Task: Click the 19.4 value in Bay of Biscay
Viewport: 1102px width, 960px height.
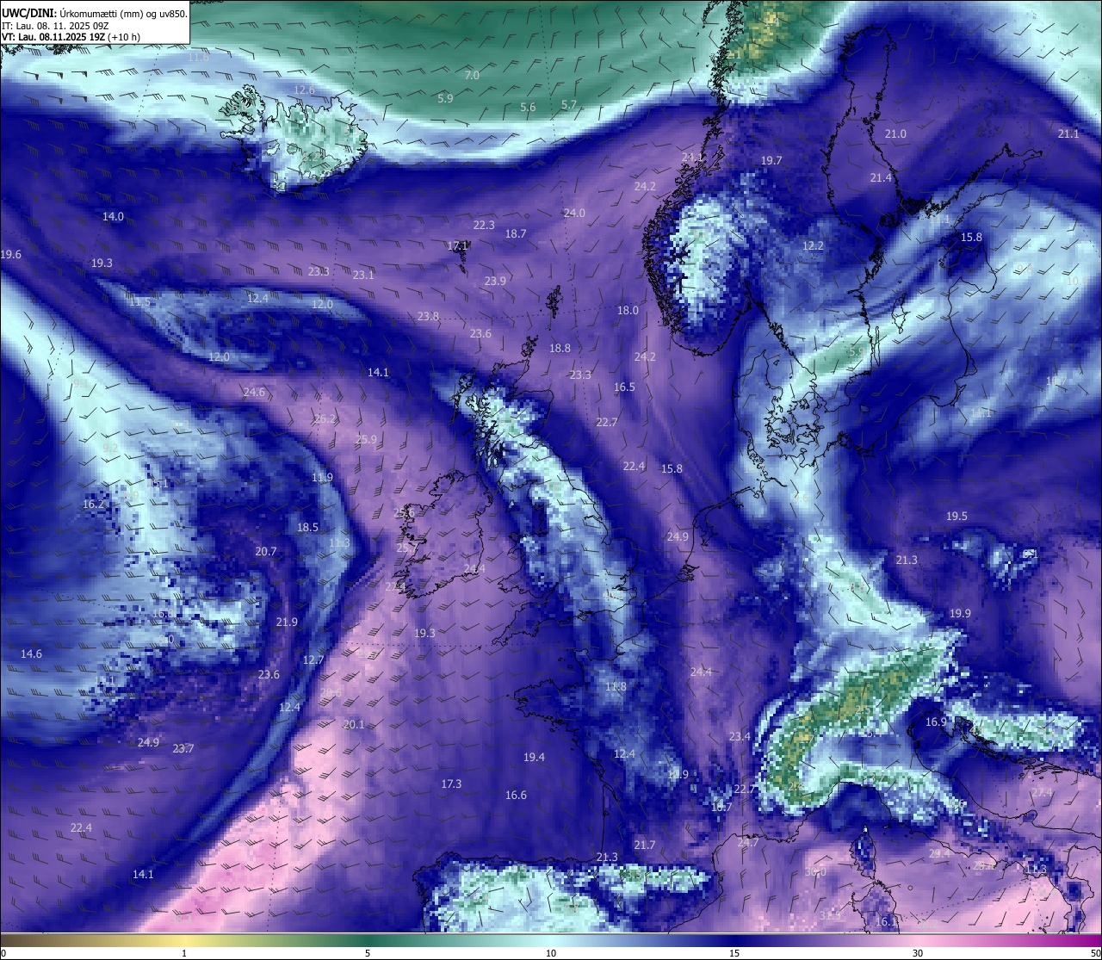Action: click(534, 758)
